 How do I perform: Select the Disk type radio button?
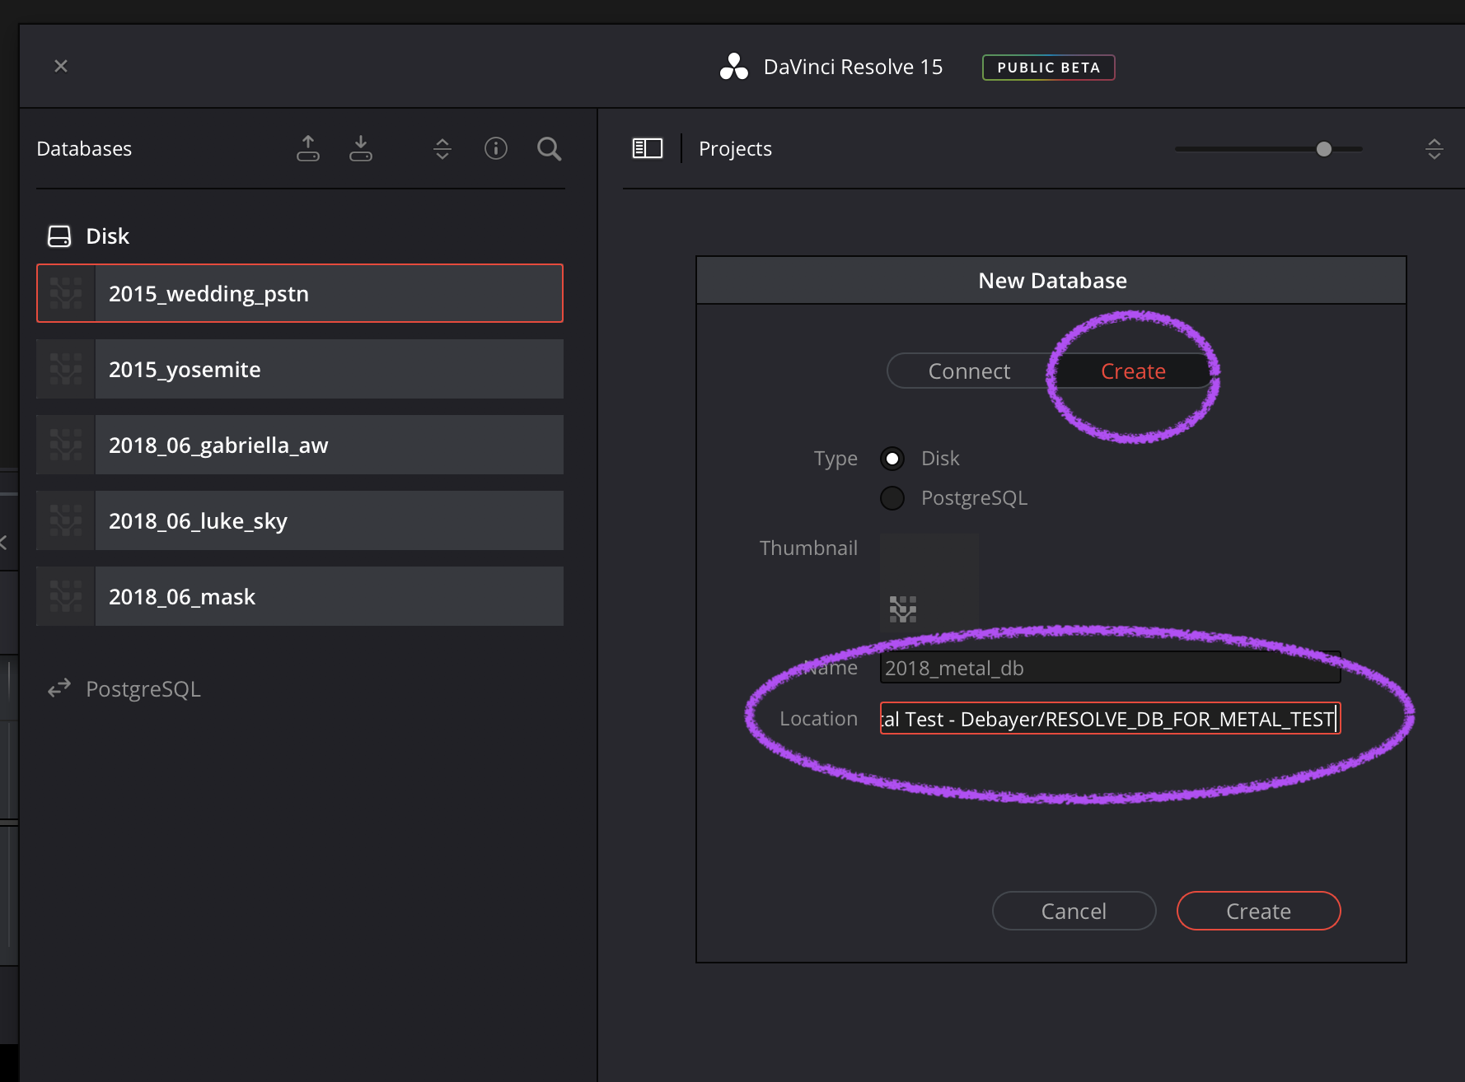pyautogui.click(x=892, y=459)
